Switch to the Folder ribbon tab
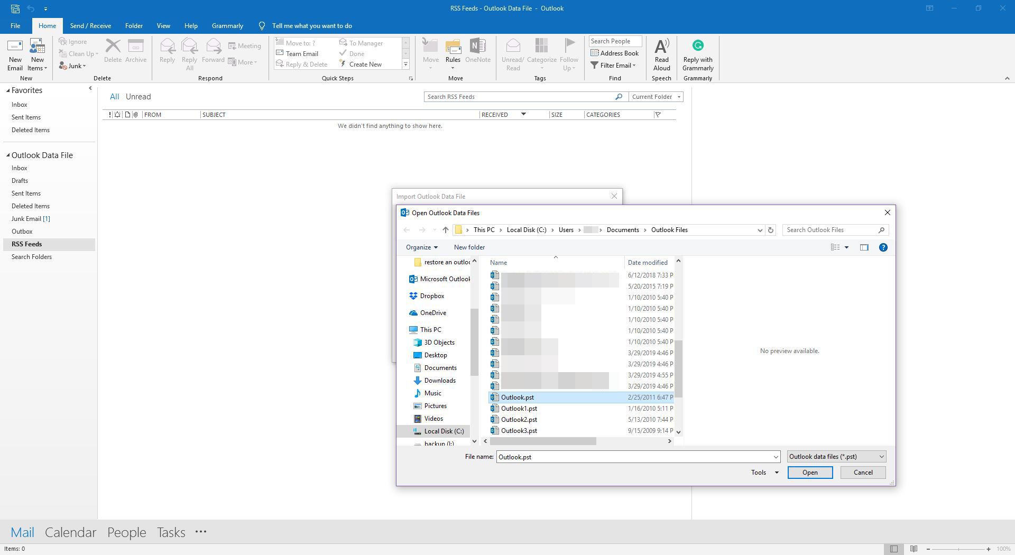Image resolution: width=1015 pixels, height=555 pixels. (134, 26)
